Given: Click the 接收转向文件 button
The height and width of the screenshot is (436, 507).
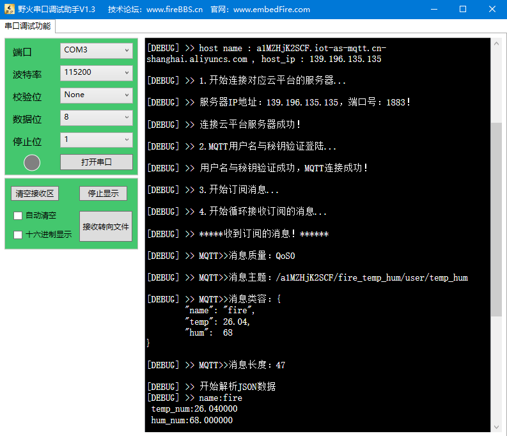Looking at the screenshot, I should [x=105, y=226].
